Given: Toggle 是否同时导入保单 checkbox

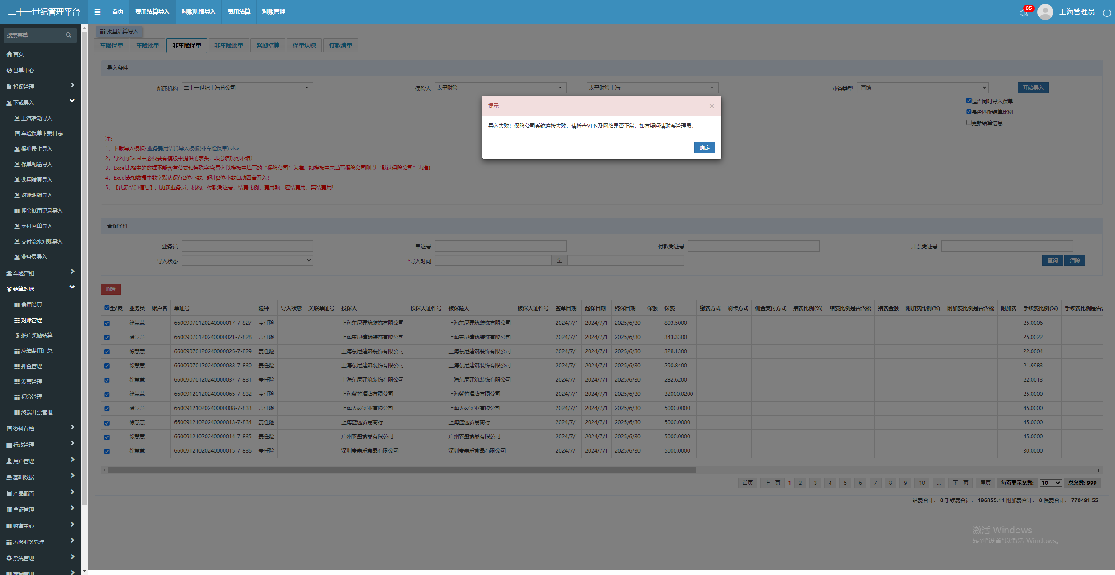Looking at the screenshot, I should click(x=969, y=101).
